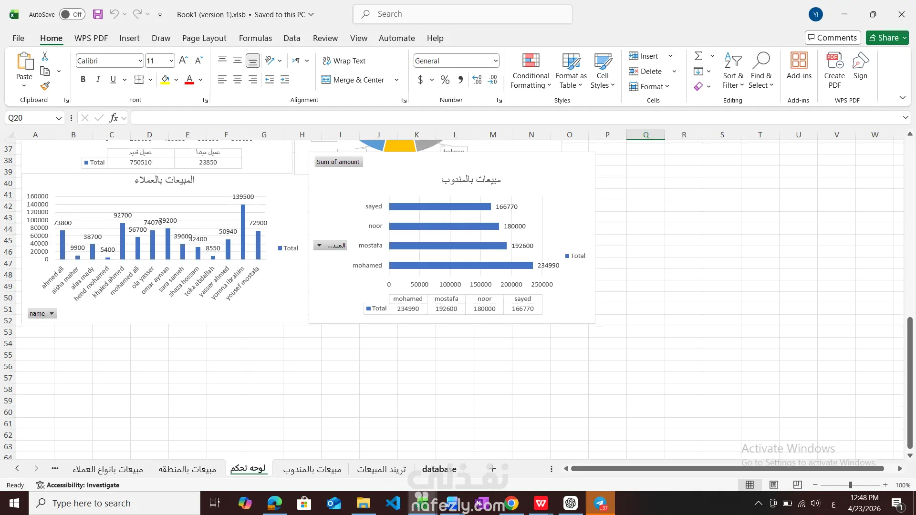The height and width of the screenshot is (515, 916).
Task: Click the Cut scissors icon
Action: coord(45,56)
